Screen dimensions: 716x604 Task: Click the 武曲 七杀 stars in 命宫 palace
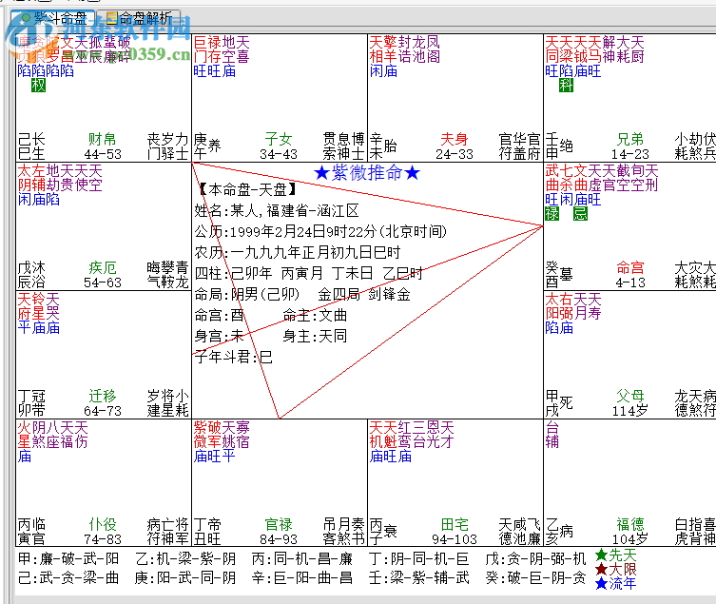tap(559, 178)
